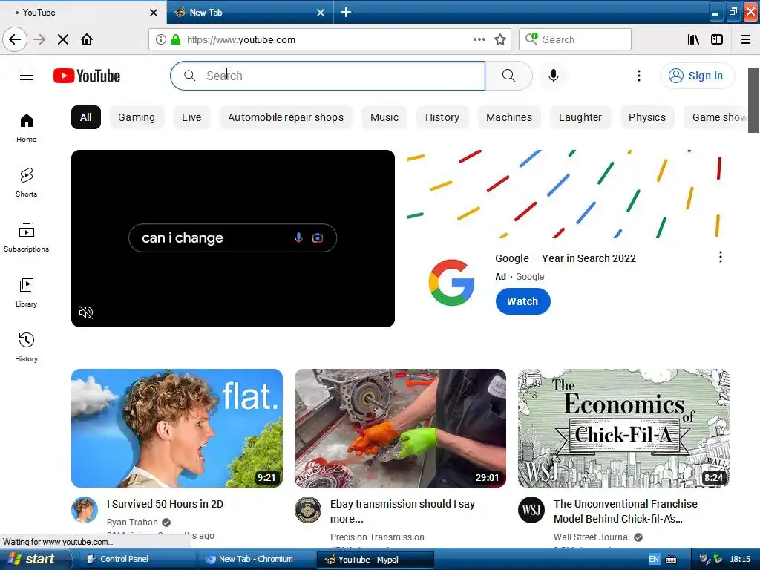Open Wall Street Journal channel name link
The image size is (760, 570).
pyautogui.click(x=592, y=537)
